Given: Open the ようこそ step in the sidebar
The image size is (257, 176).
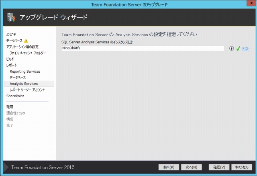Looking at the screenshot, I should pos(11,35).
